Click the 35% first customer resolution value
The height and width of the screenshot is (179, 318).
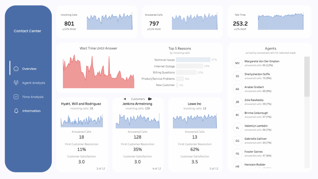[138, 149]
